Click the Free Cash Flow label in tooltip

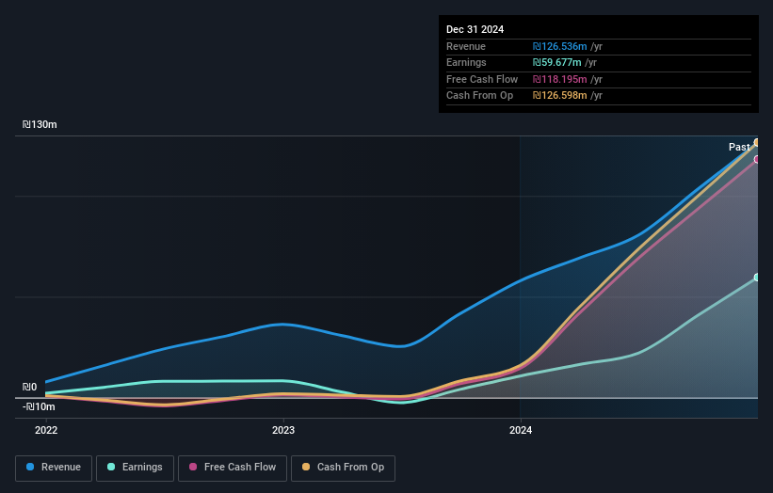[482, 79]
